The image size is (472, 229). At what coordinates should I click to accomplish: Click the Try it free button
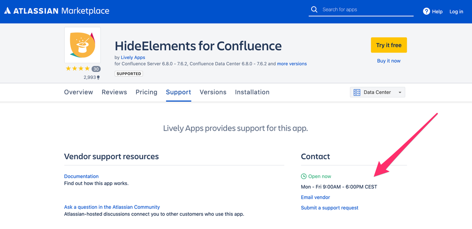click(x=389, y=45)
